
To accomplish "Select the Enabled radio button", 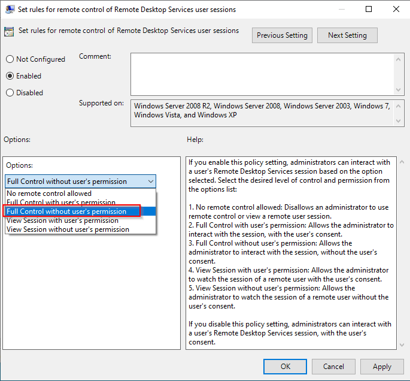I will [x=10, y=76].
